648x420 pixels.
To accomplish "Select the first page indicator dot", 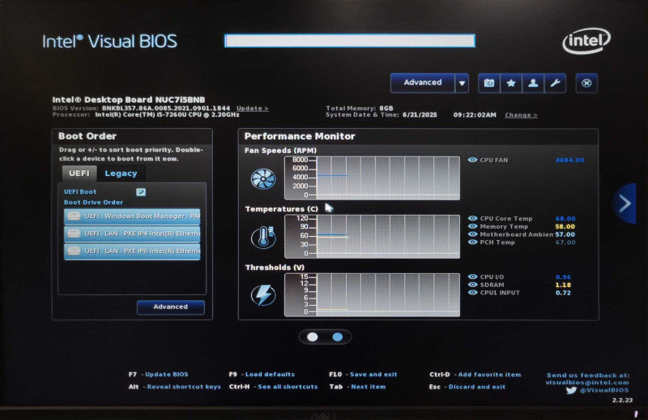I will [313, 336].
